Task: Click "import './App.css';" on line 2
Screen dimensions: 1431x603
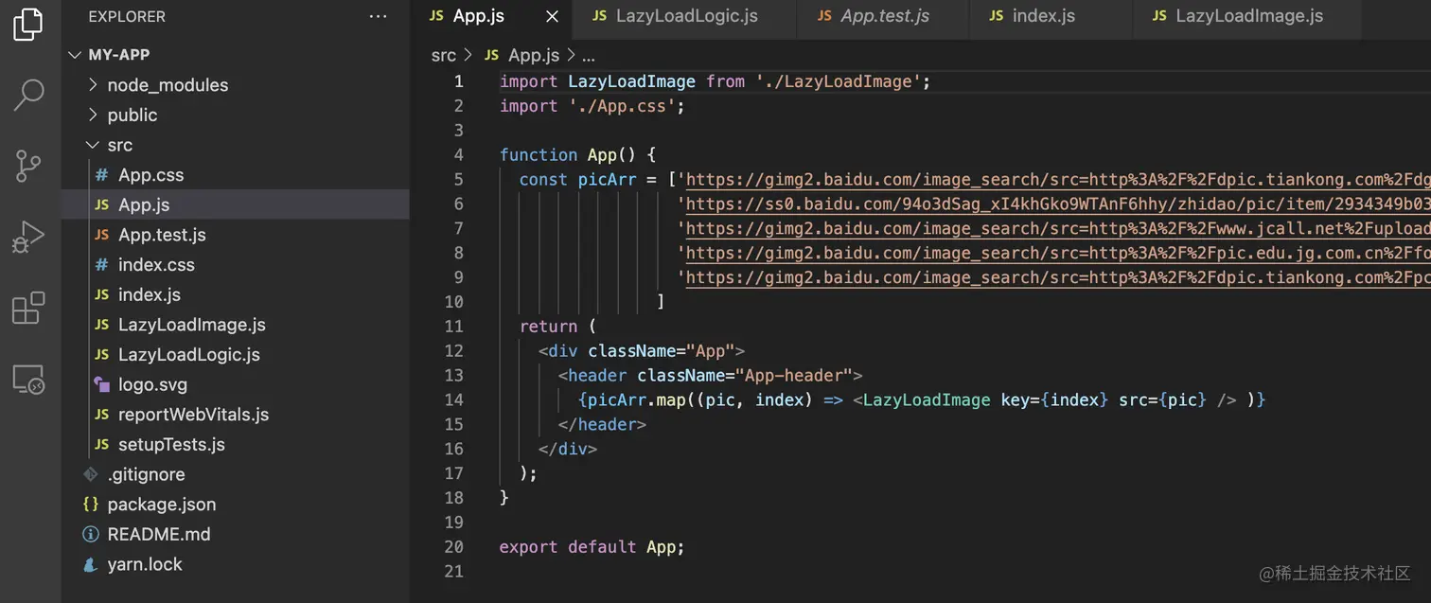Action: 592,106
